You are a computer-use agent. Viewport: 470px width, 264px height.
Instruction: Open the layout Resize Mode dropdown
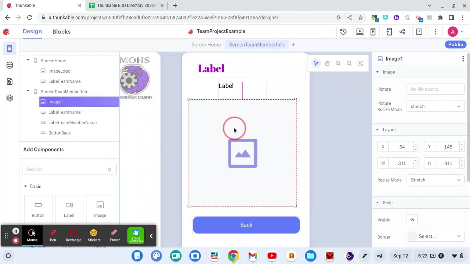tap(435, 180)
